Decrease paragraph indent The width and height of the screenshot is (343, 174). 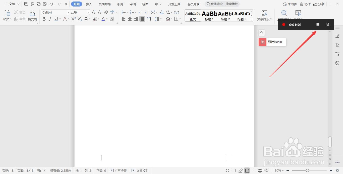(x=141, y=12)
